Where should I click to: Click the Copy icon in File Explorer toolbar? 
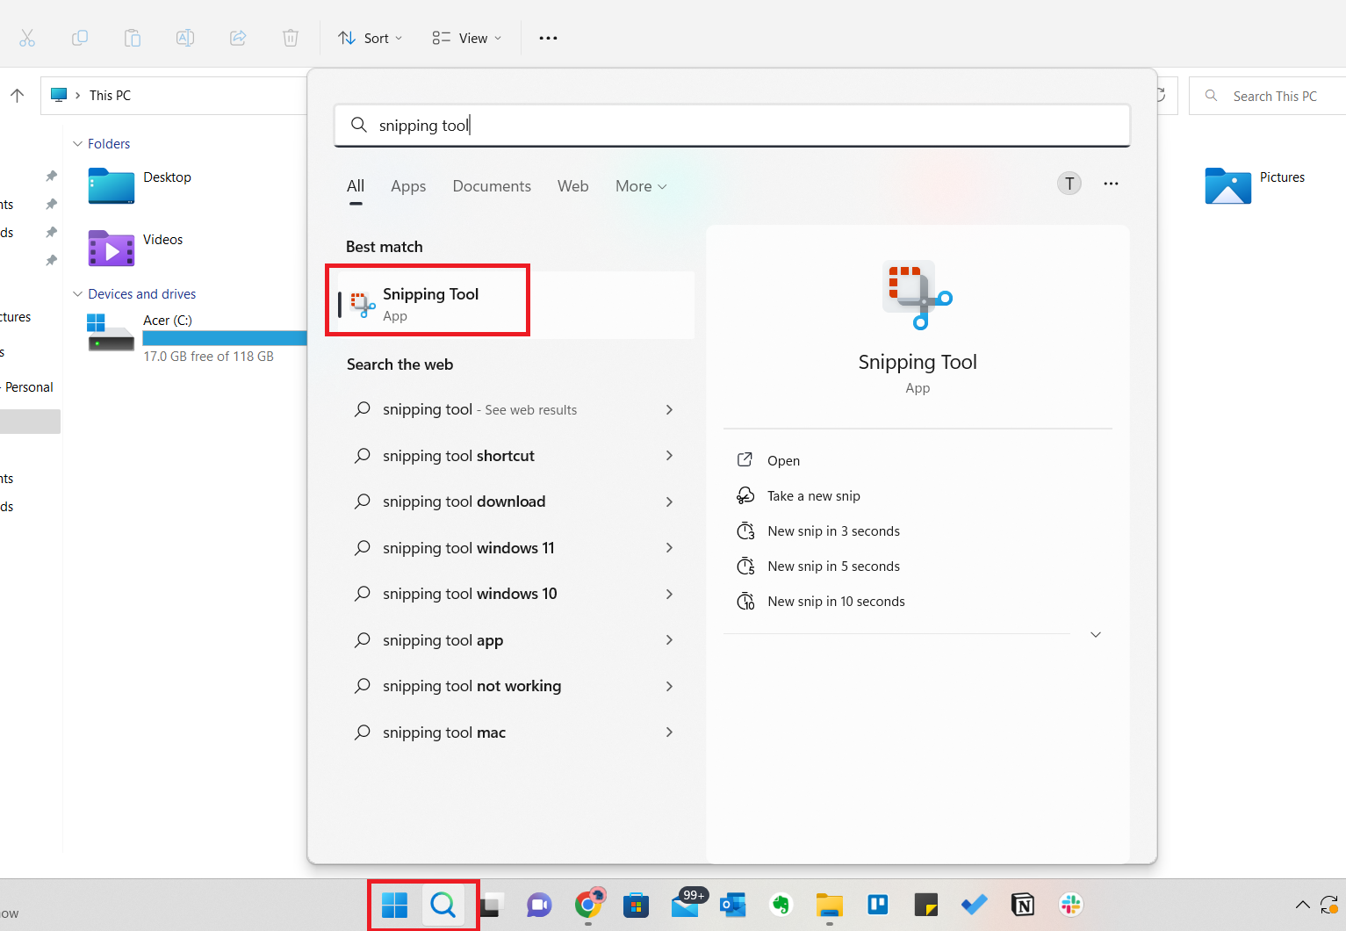pos(80,38)
